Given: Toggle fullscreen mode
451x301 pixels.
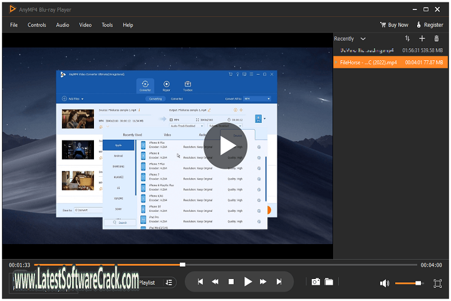Looking at the screenshot, I should (x=437, y=283).
